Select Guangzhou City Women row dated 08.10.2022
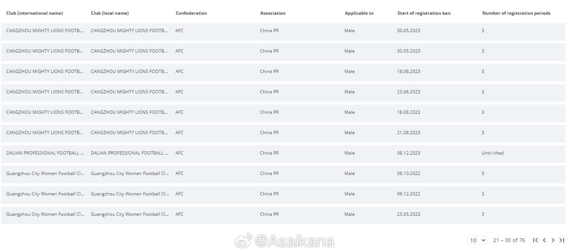The image size is (574, 252). coord(283,173)
